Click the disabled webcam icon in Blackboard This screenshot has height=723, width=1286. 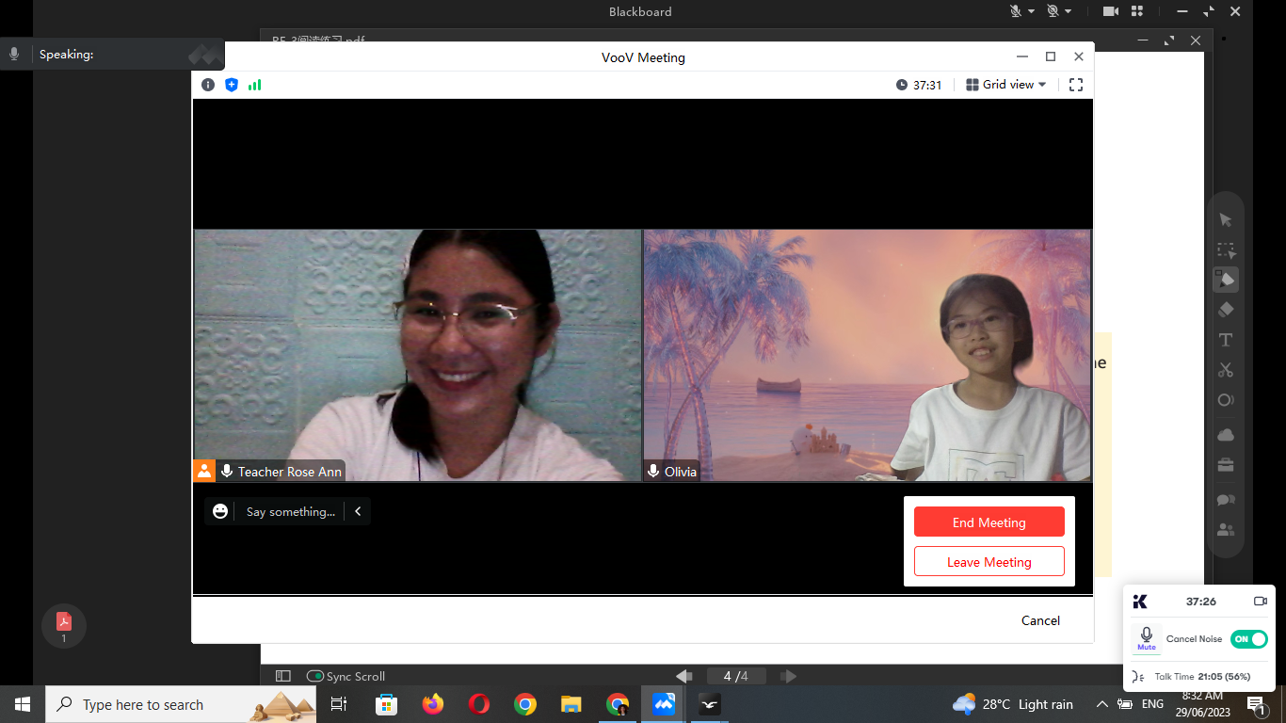[1053, 11]
